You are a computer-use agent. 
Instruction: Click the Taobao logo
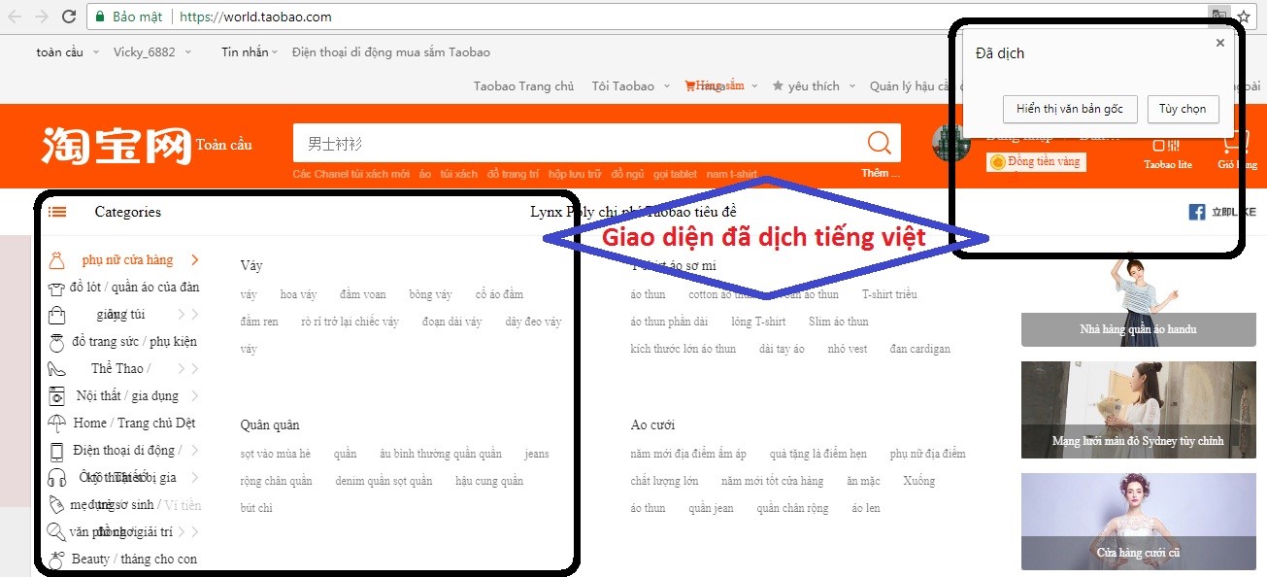[x=116, y=145]
